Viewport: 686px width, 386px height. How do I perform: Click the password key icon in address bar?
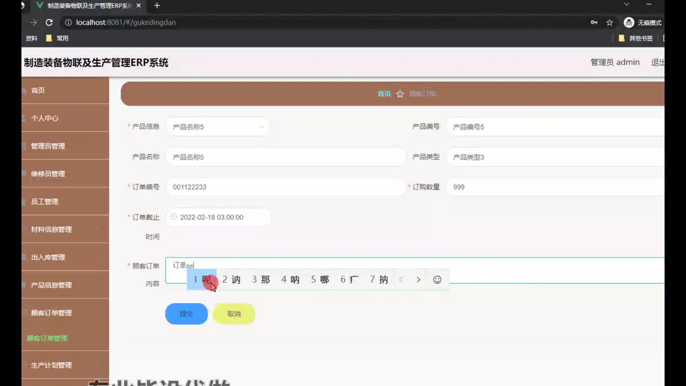(x=594, y=23)
